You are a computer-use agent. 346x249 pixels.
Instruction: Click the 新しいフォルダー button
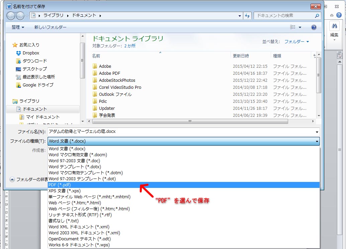pos(50,27)
